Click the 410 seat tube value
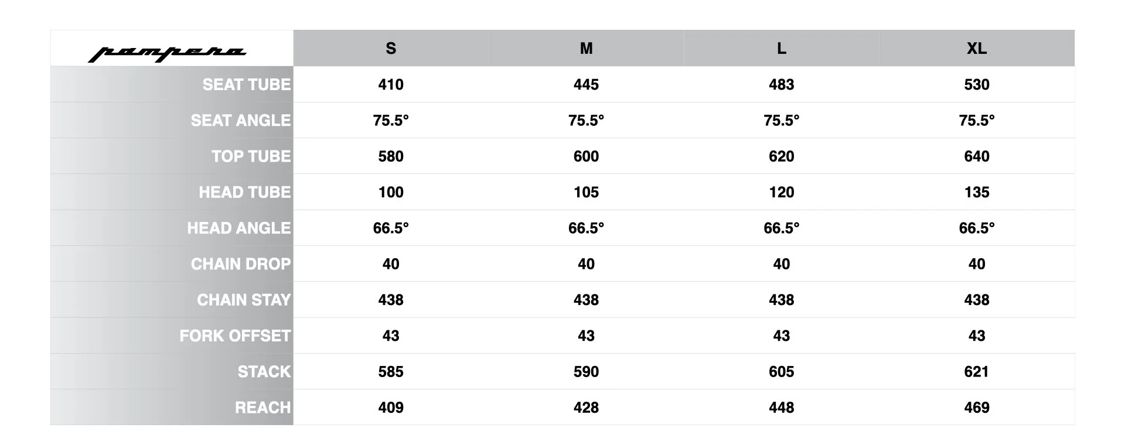The image size is (1125, 445). 391,84
